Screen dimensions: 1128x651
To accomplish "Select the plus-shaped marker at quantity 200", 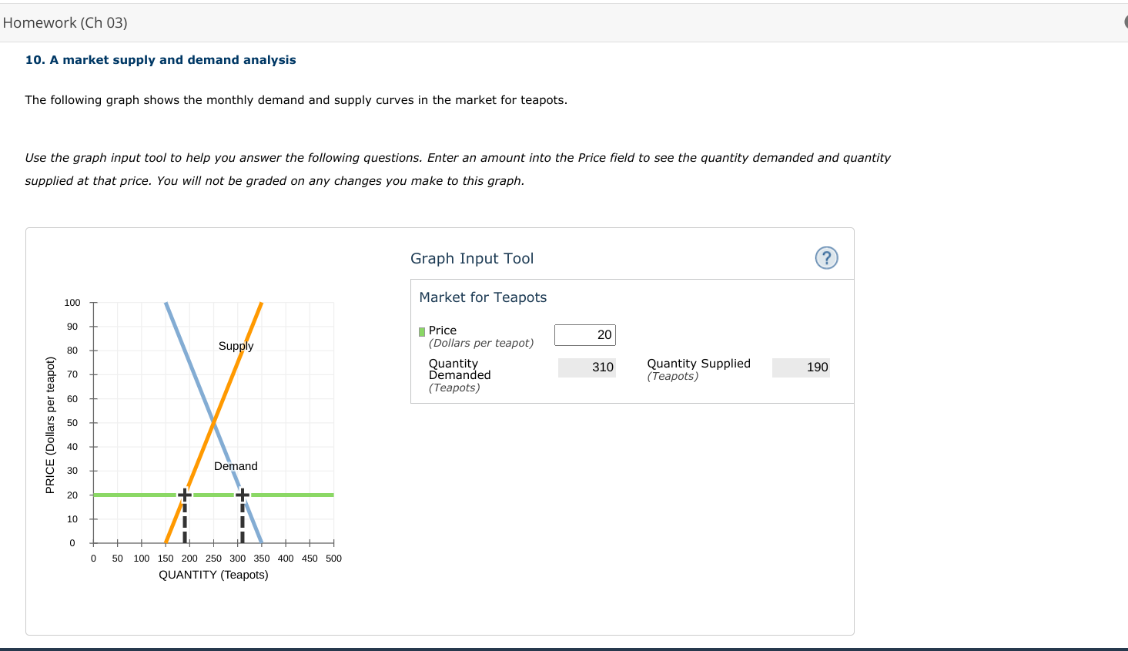I will [184, 493].
